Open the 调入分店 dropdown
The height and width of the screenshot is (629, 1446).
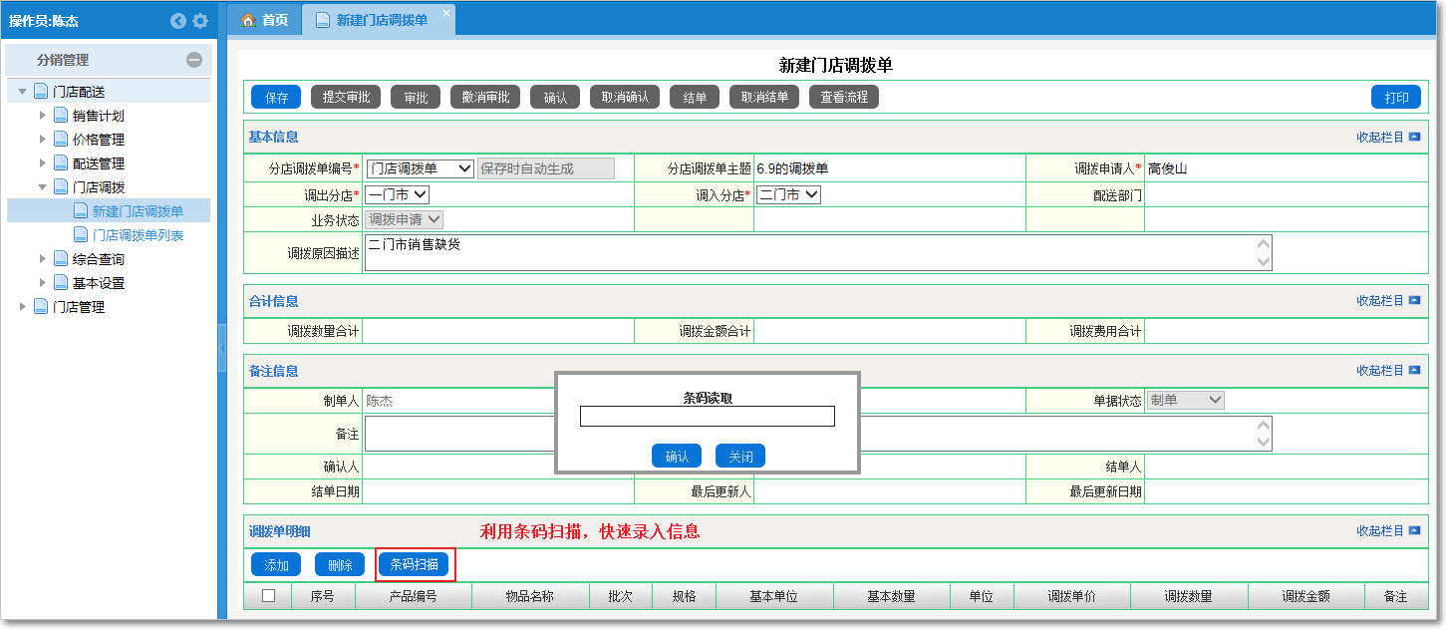point(788,195)
